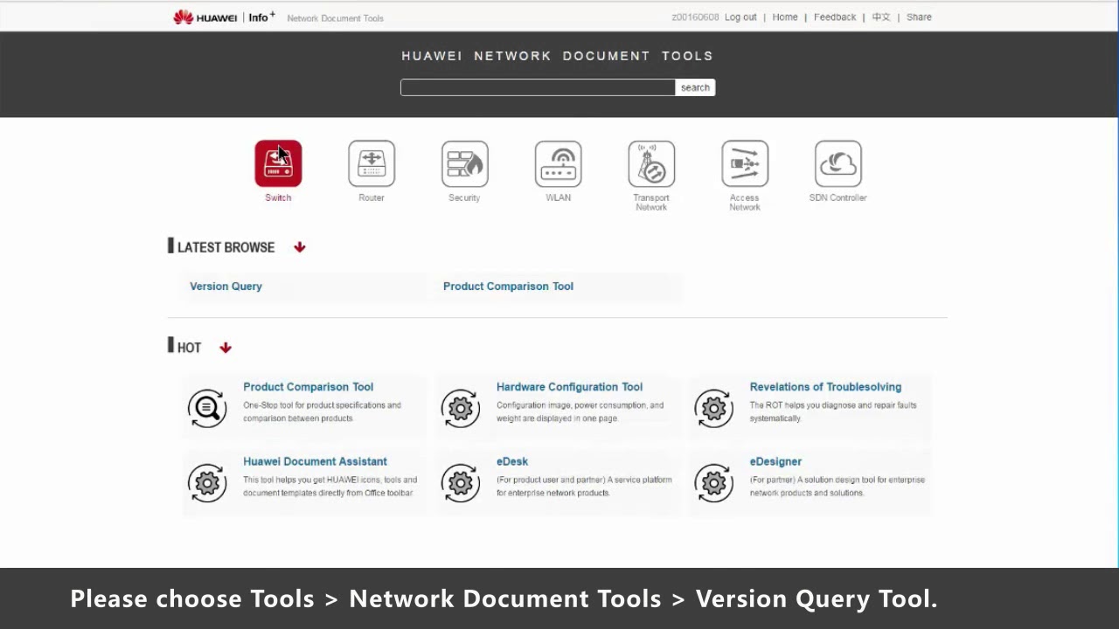
Task: Click the Info+ logo text
Action: 261,17
